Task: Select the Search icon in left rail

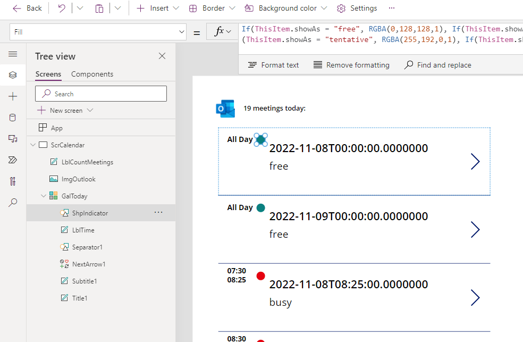Action: (13, 202)
